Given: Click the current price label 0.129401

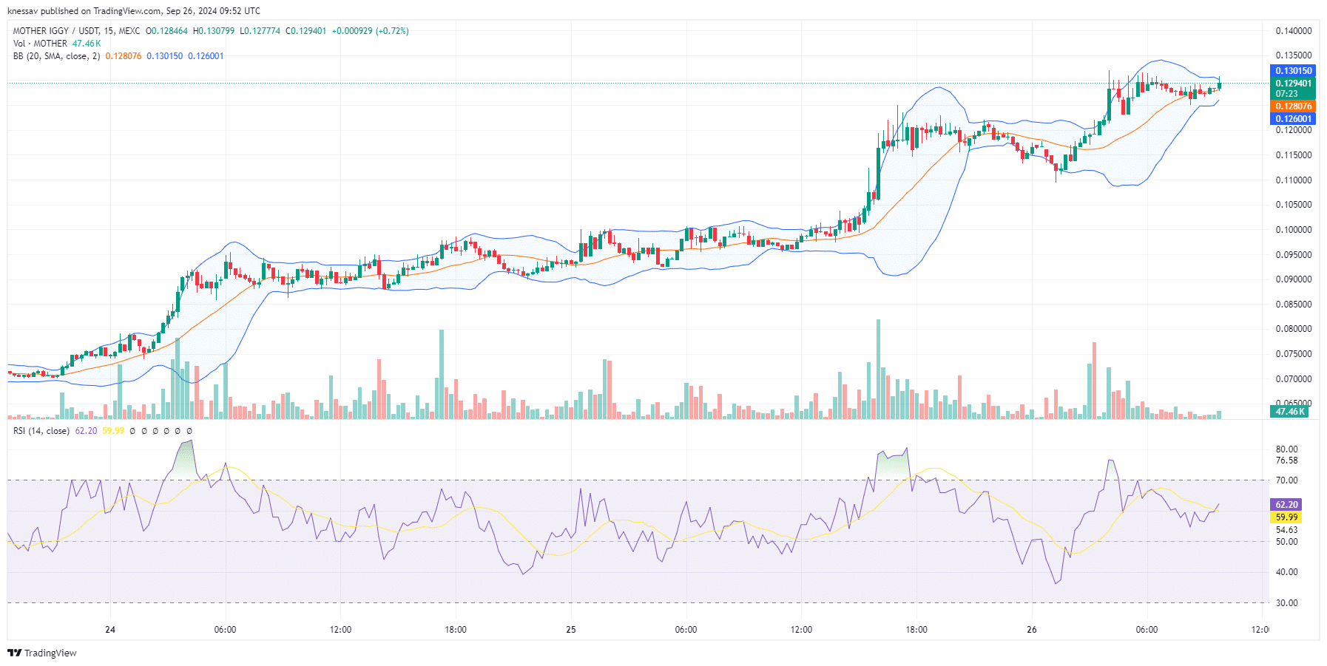Looking at the screenshot, I should click(1293, 84).
